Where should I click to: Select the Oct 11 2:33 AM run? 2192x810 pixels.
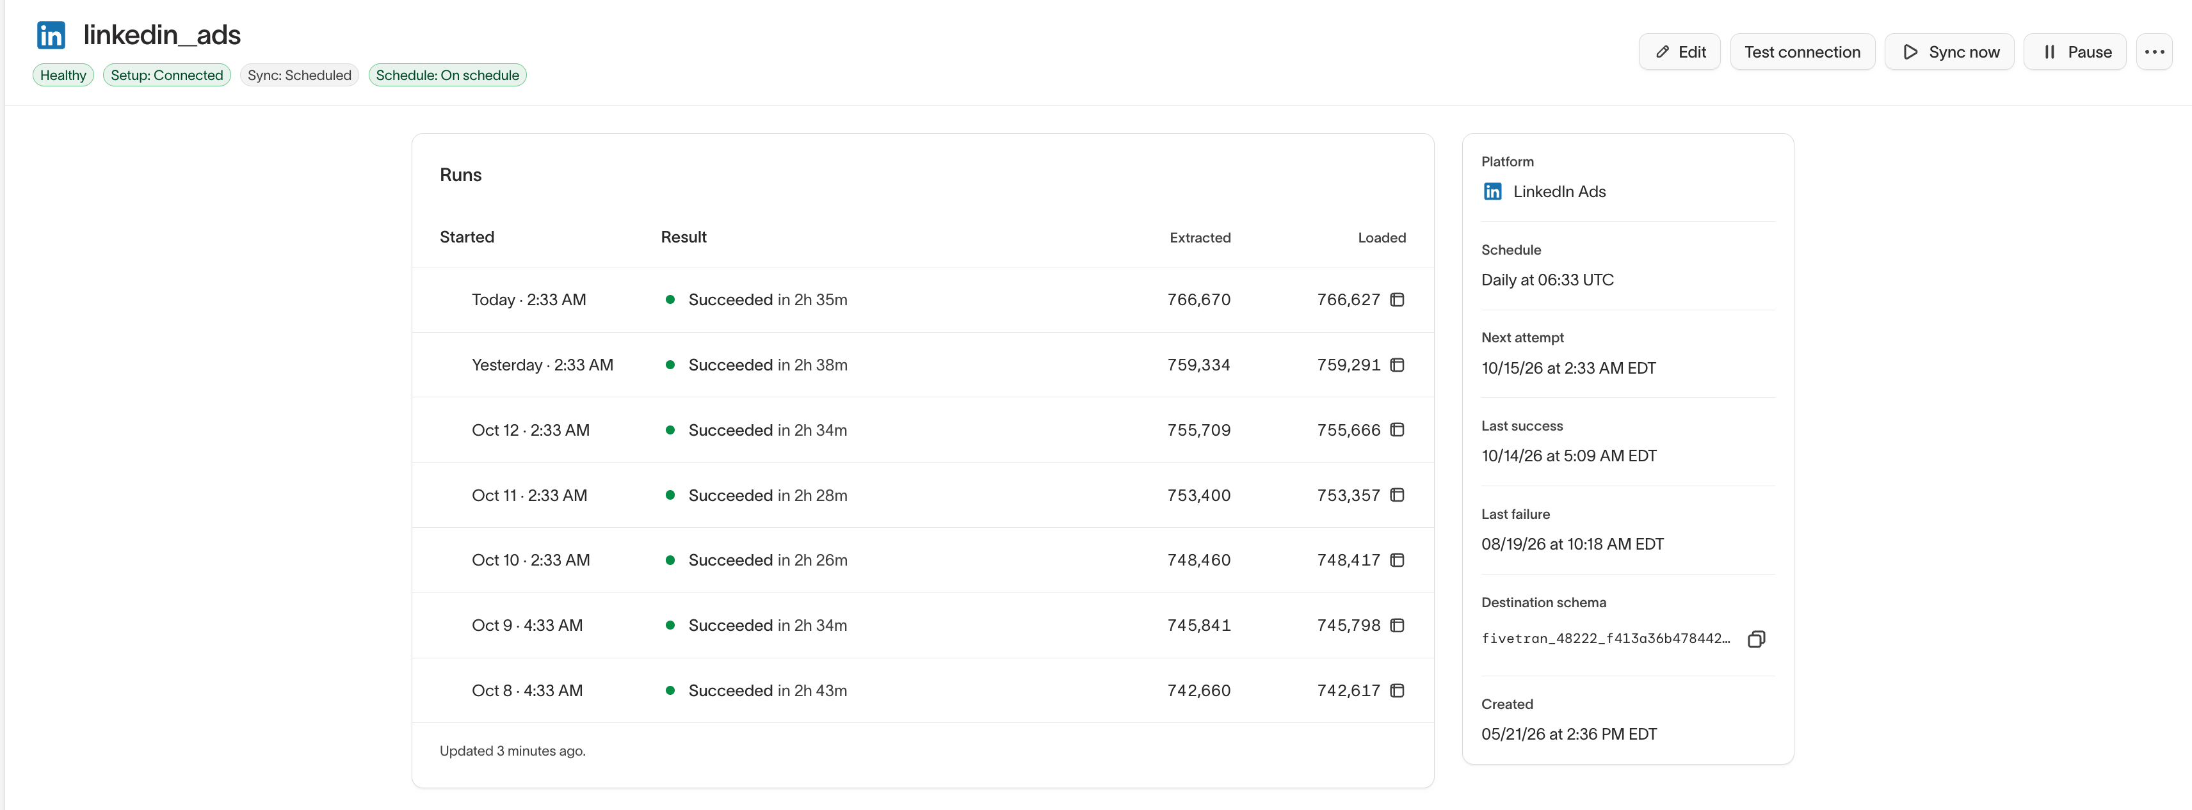[x=923, y=495]
